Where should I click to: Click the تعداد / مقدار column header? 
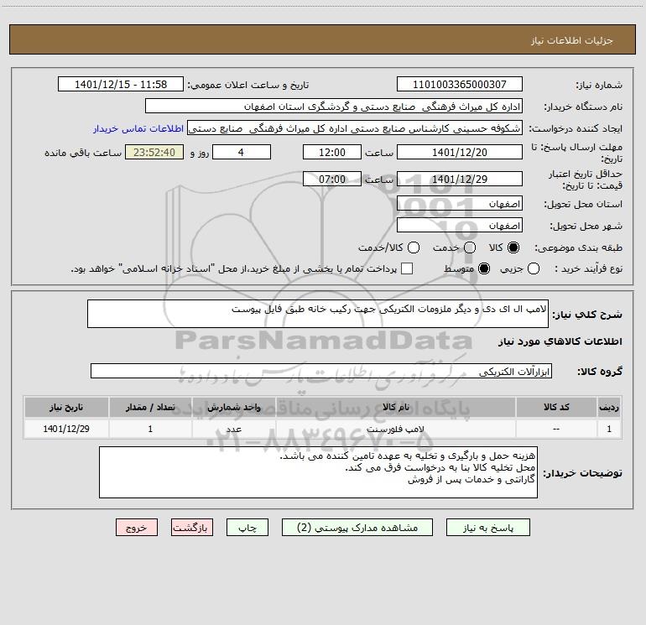150,407
